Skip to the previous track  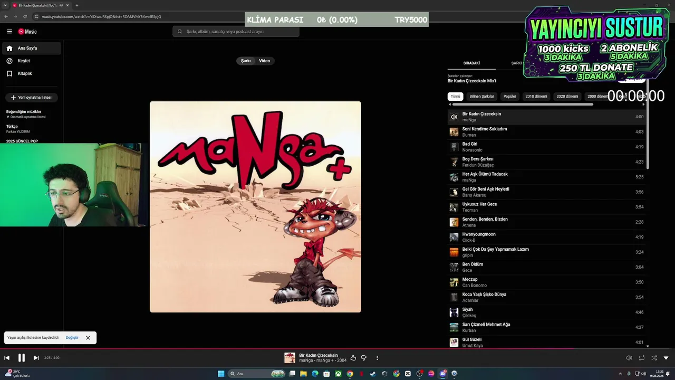tap(7, 358)
